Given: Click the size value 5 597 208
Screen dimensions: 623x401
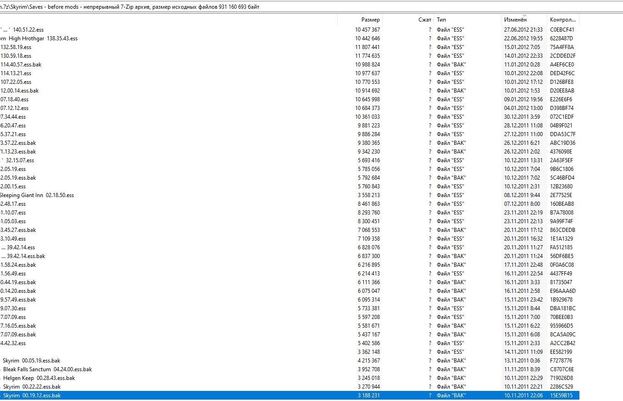Looking at the screenshot, I should point(369,317).
